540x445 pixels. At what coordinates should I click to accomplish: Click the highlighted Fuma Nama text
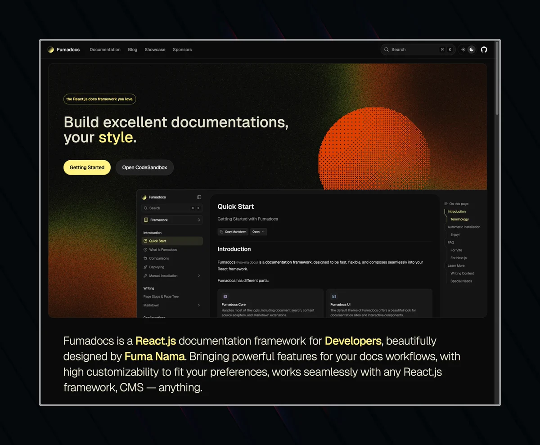155,356
